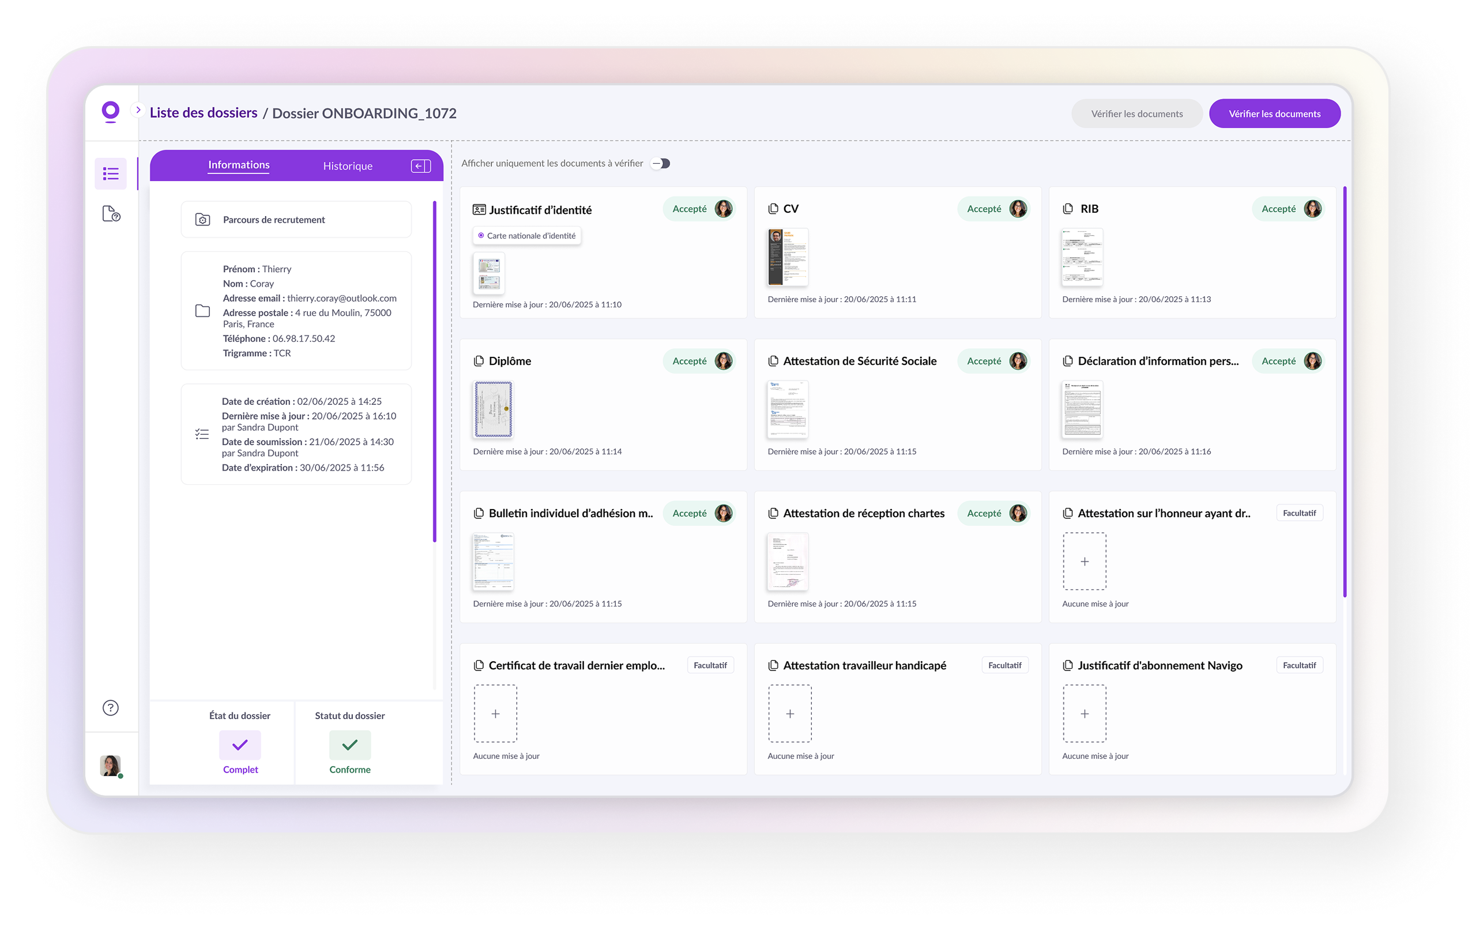Open the RIB document thumbnail
Image resolution: width=1483 pixels, height=927 pixels.
1082,258
